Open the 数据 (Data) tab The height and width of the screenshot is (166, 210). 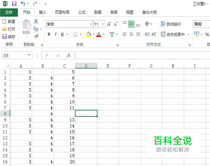[98, 12]
